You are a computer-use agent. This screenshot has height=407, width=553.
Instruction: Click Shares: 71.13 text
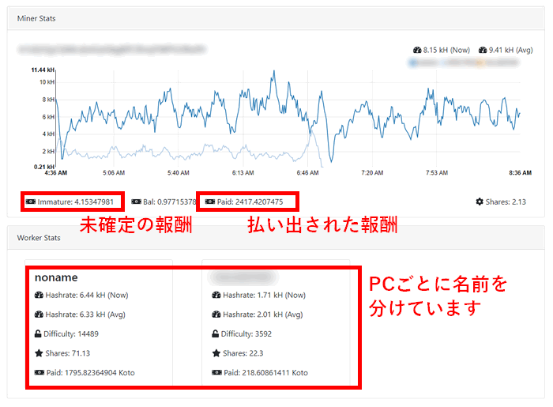[67, 353]
